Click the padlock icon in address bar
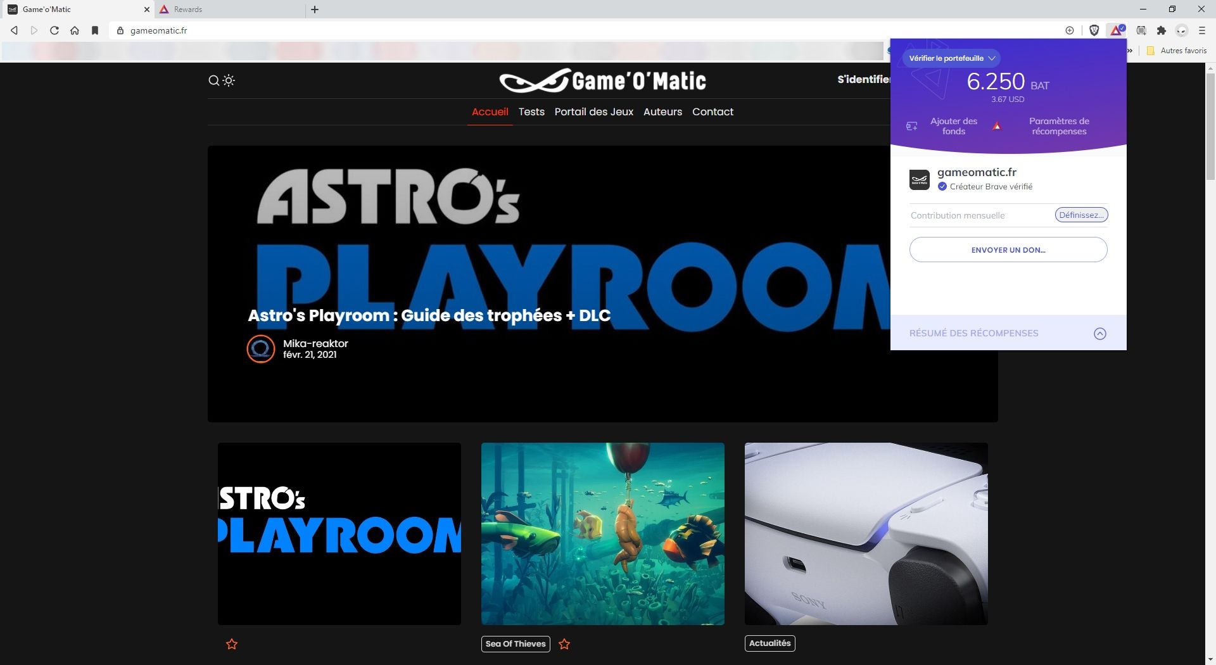Viewport: 1216px width, 665px height. click(120, 30)
